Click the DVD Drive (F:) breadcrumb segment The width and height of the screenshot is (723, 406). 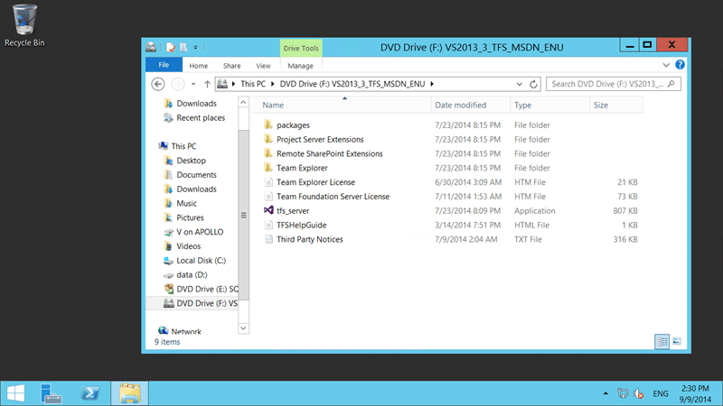[352, 84]
